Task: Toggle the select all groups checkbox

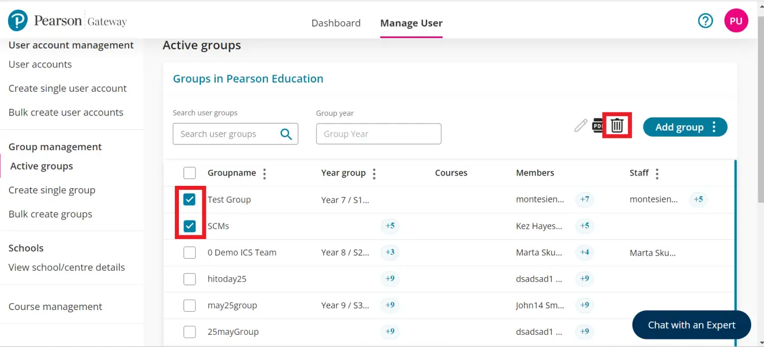Action: [189, 173]
